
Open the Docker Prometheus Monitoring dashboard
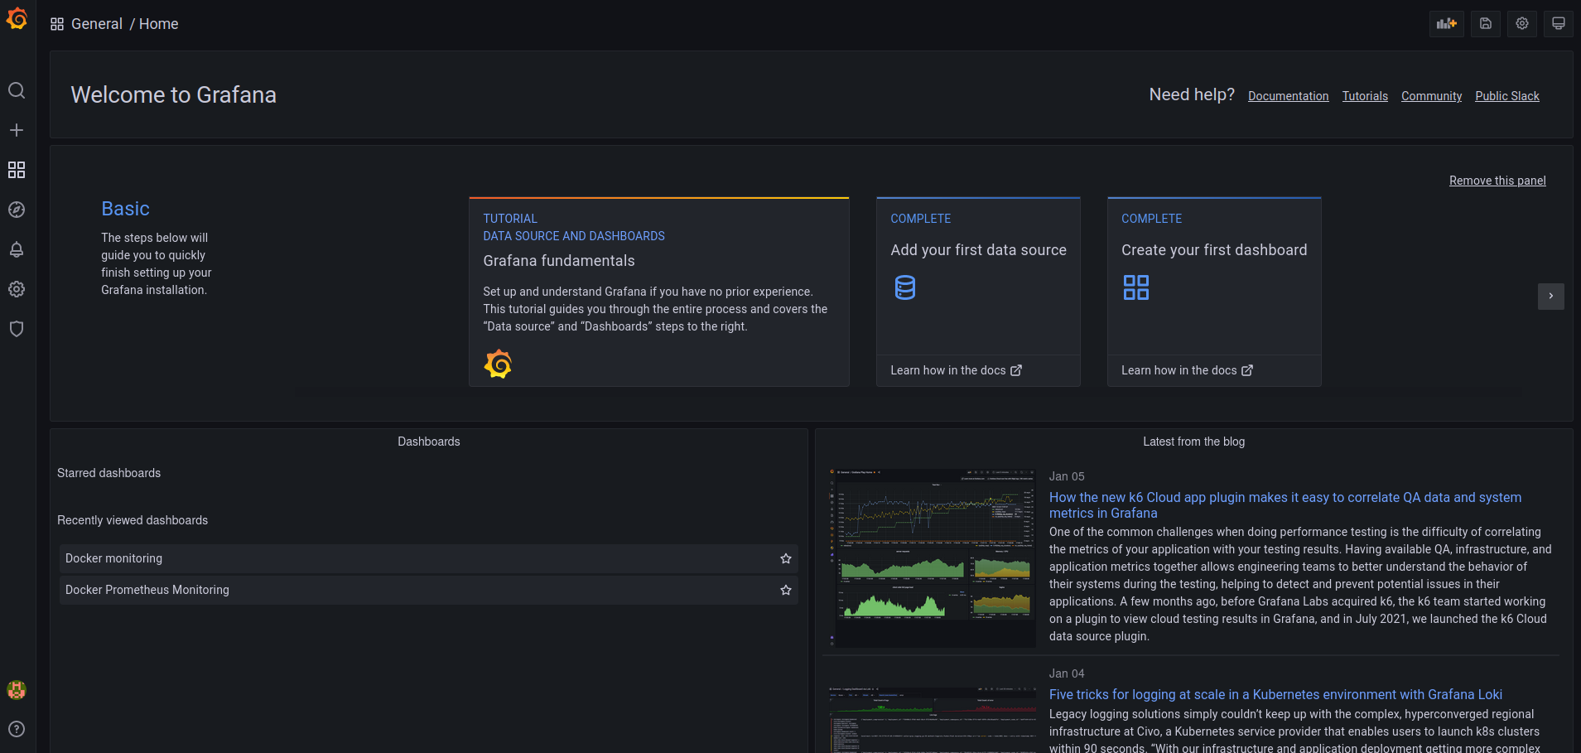(x=429, y=590)
